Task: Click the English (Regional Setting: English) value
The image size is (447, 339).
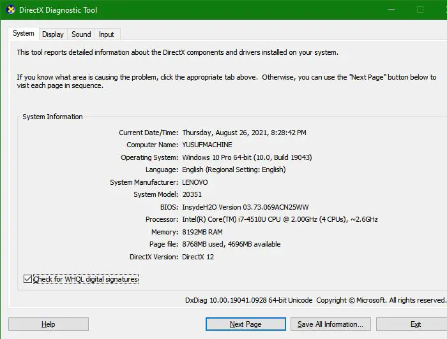Action: (234, 169)
